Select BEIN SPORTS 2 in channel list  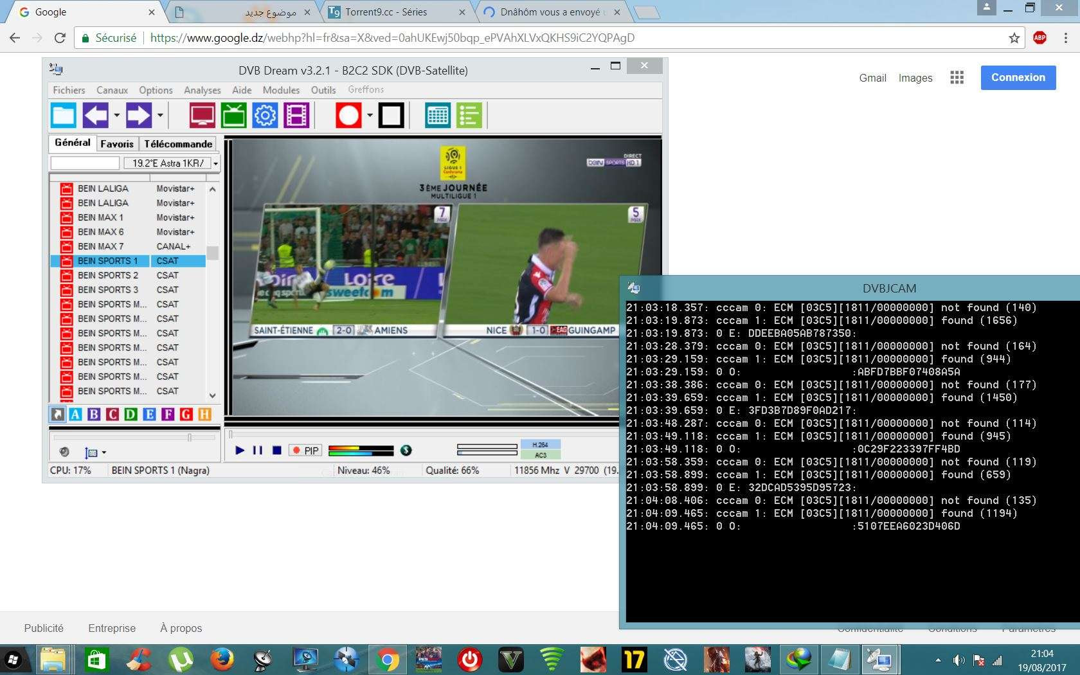click(x=128, y=275)
